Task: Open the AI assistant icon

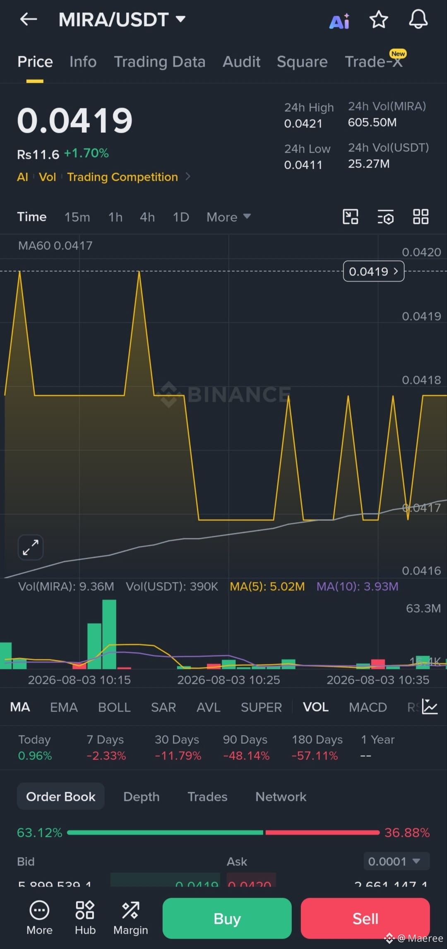Action: tap(339, 21)
